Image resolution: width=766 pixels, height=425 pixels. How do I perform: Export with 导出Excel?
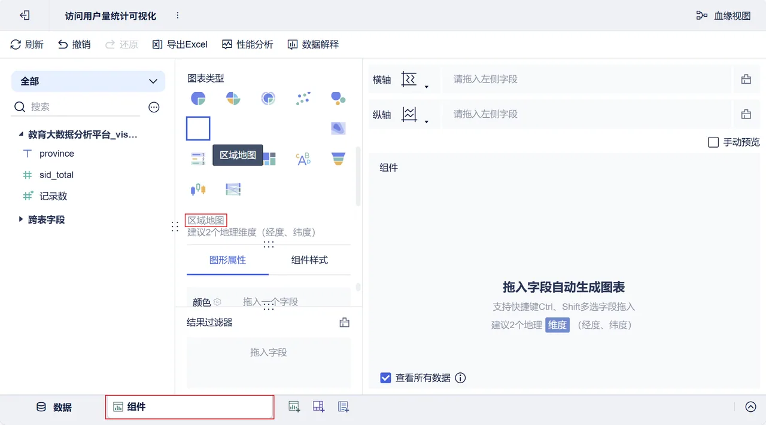[180, 44]
